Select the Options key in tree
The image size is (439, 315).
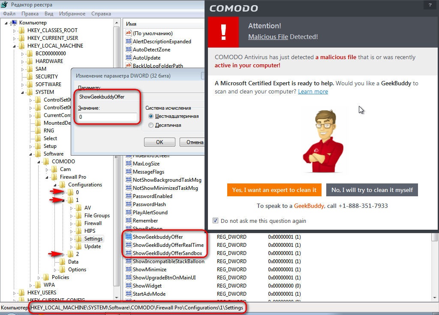coord(77,270)
